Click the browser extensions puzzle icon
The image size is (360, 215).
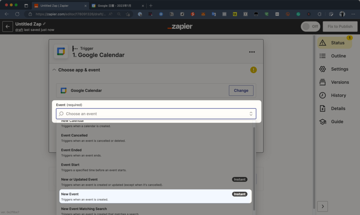point(319,14)
